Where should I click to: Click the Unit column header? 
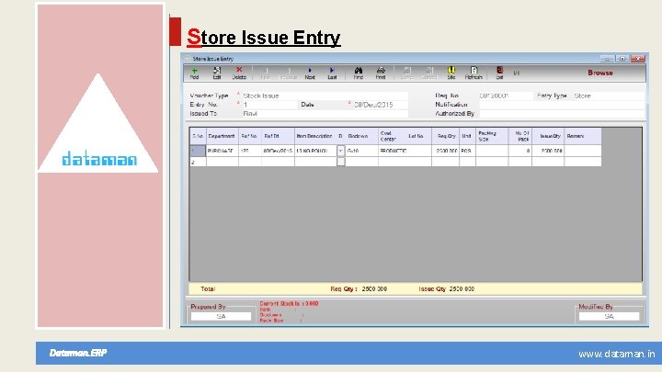(x=467, y=136)
